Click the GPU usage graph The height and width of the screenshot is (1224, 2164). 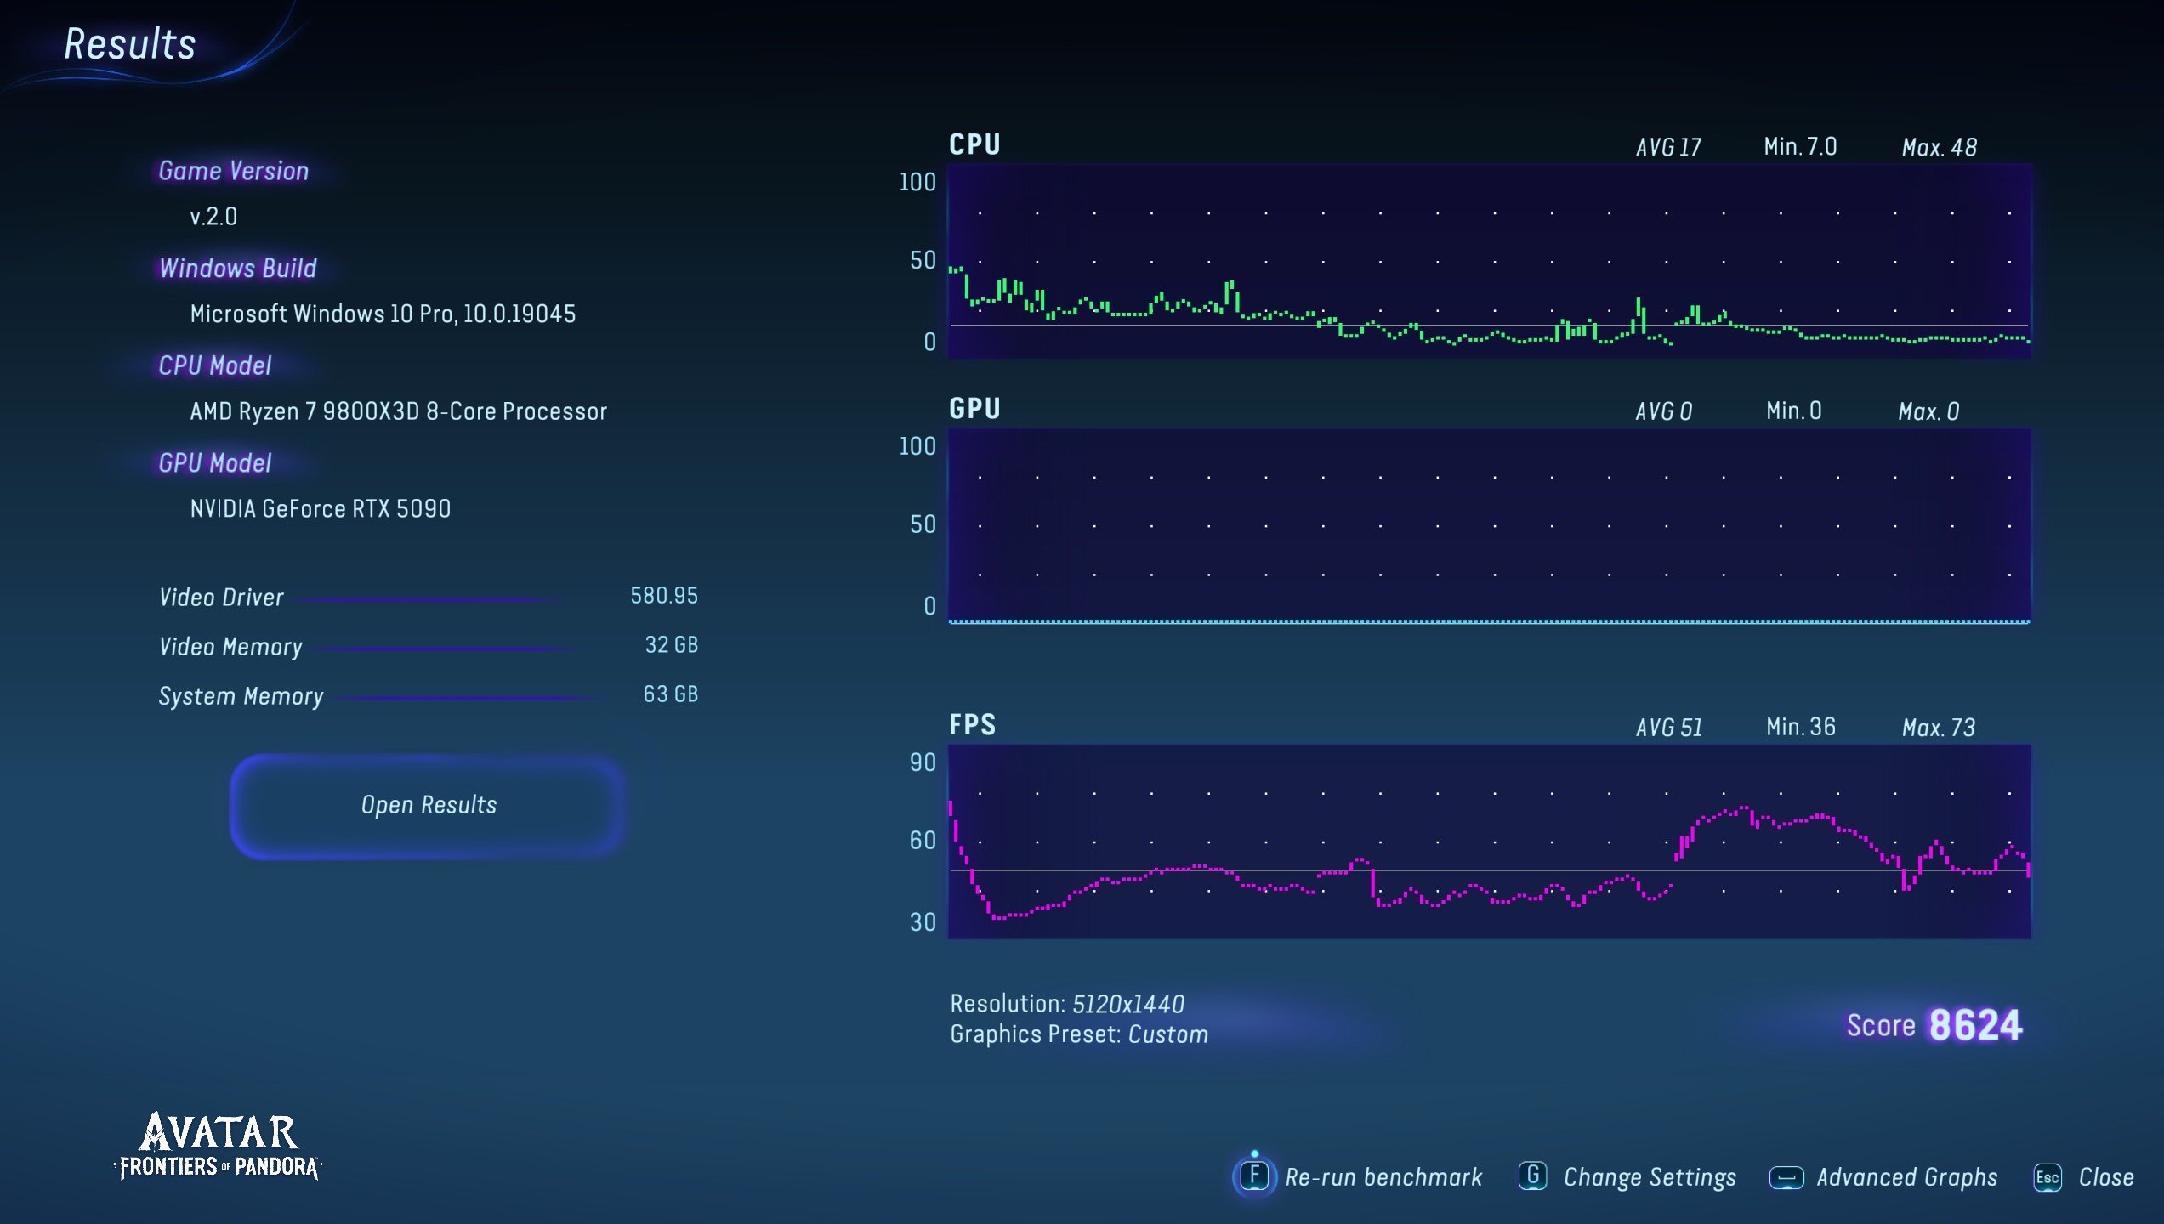click(1488, 525)
